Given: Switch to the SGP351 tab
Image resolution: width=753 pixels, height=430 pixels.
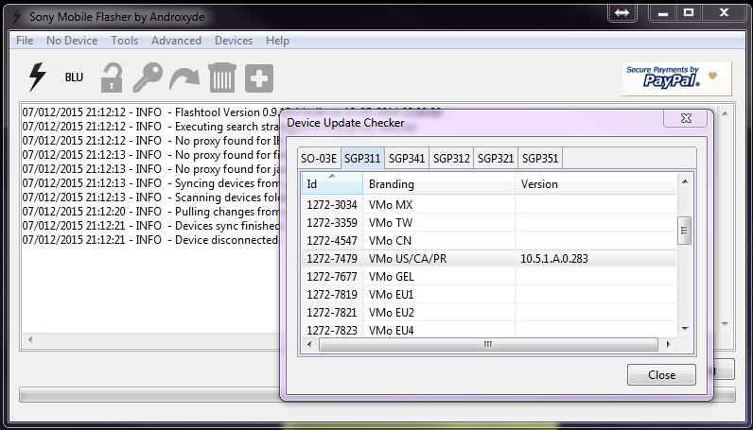Looking at the screenshot, I should pos(540,159).
